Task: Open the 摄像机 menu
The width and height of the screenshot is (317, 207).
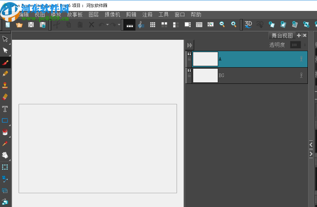Action: [113, 14]
